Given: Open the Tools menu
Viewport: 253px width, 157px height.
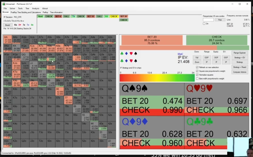Looking at the screenshot, I should [x=20, y=8].
